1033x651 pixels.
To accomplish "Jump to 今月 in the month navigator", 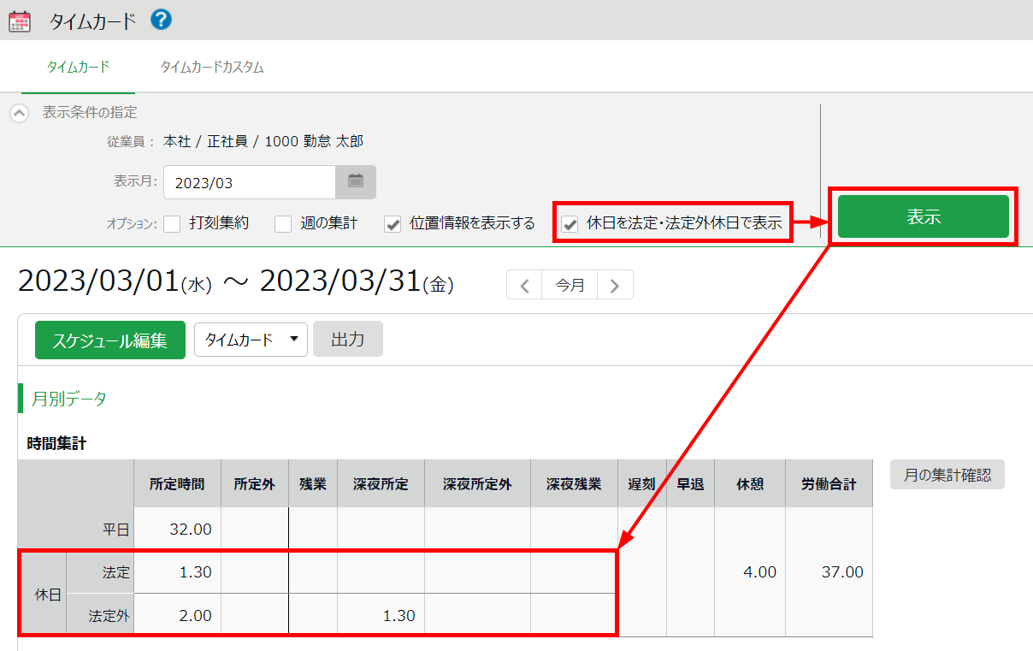I will 570,286.
